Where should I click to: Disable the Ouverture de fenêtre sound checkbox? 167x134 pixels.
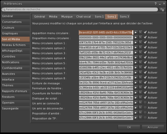click(145, 93)
